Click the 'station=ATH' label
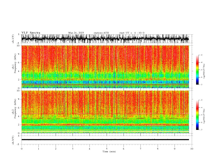The height and width of the screenshot is (167, 216). click(x=101, y=33)
